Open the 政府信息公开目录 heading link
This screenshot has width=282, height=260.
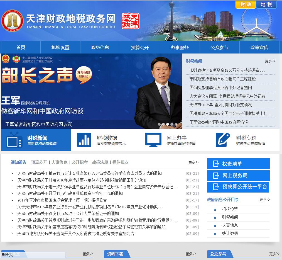pos(223,200)
